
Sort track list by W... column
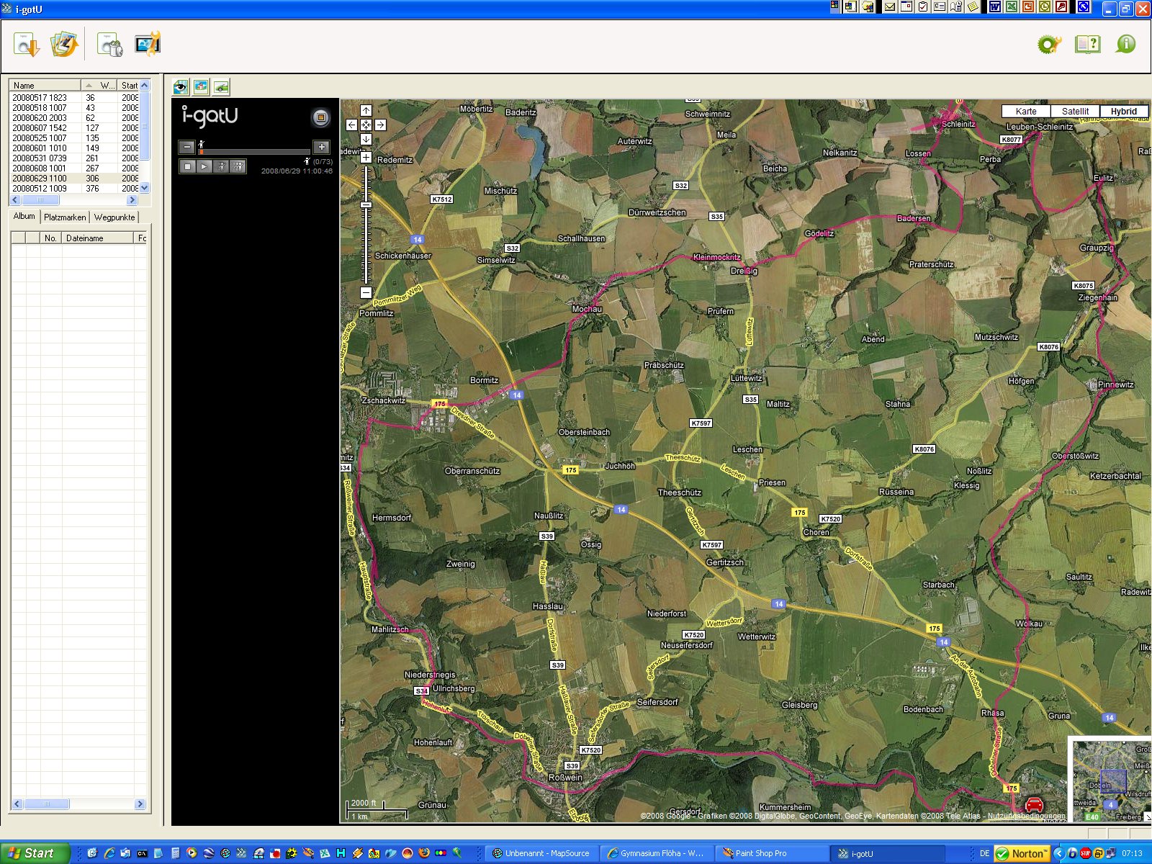point(99,85)
